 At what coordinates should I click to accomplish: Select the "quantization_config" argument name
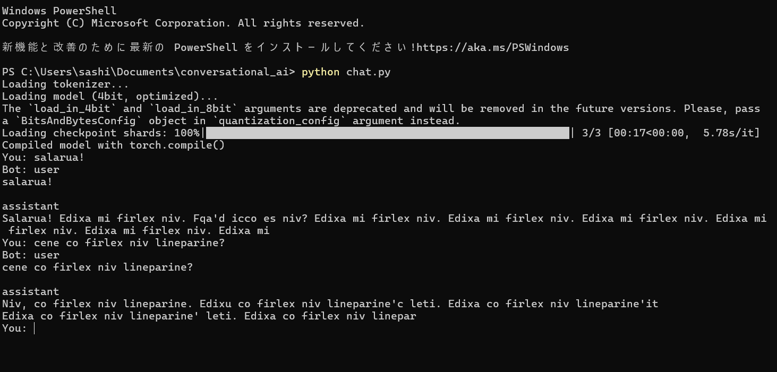[279, 121]
